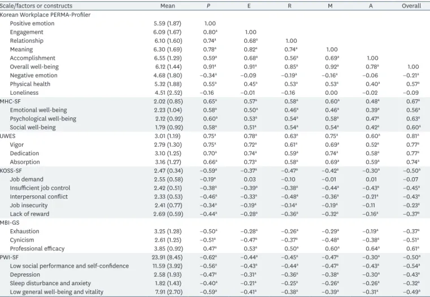Click the "E" column header
Viewport: 430px width, 297px height.
point(249,6)
